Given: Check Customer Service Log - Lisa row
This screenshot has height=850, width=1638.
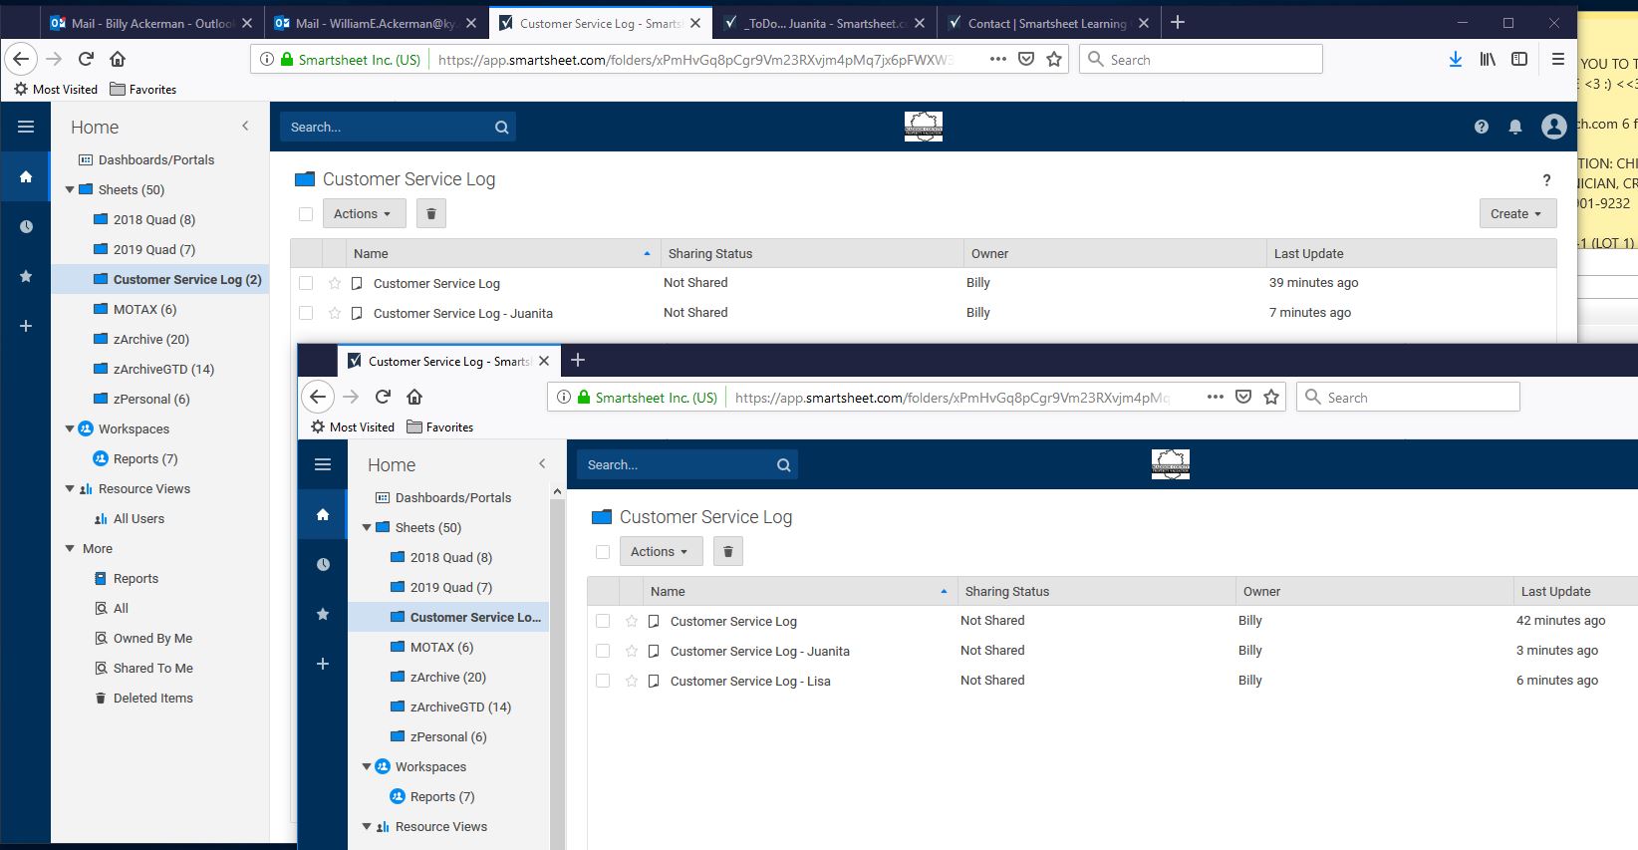Looking at the screenshot, I should [x=603, y=681].
